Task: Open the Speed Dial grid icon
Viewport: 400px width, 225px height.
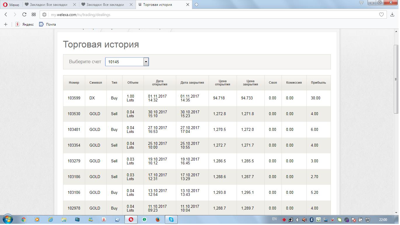Action: tap(34, 15)
